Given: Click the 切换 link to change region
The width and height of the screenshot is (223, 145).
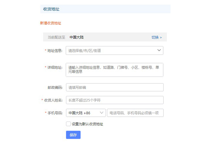Looking at the screenshot, I should point(155,37).
